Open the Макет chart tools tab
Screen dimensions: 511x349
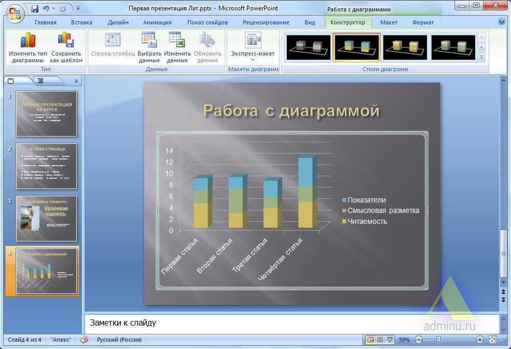coord(389,22)
